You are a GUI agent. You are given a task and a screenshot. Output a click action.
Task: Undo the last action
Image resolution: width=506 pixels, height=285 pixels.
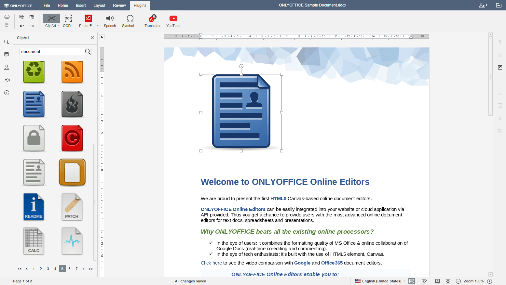(22, 26)
